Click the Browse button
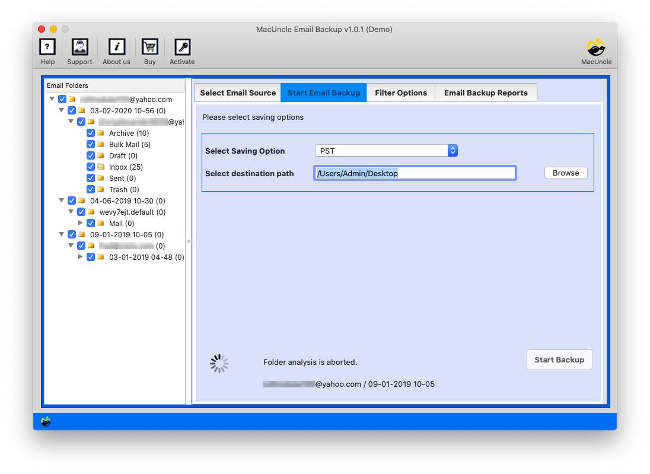Image resolution: width=650 pixels, height=474 pixels. 565,173
